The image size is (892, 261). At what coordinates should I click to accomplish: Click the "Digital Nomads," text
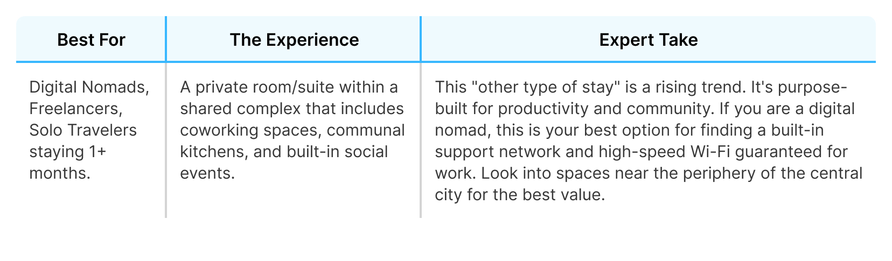click(89, 87)
